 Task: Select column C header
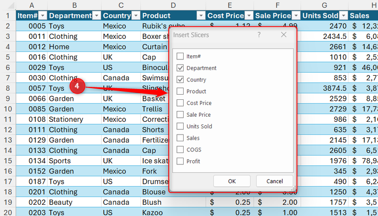tap(121, 5)
